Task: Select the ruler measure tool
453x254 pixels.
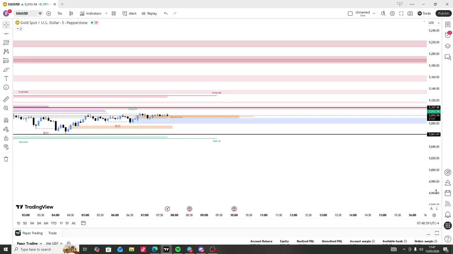Action: pos(6,99)
